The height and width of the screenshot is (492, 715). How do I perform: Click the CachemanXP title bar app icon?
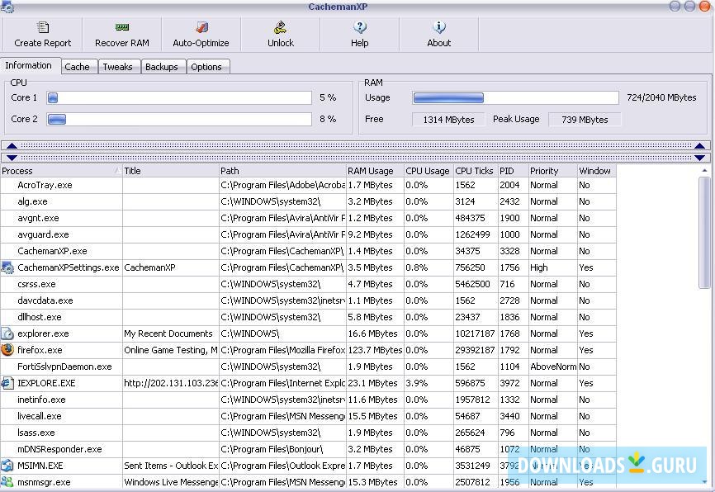pos(7,7)
